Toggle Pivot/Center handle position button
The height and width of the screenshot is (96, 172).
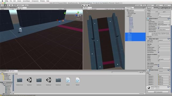point(20,5)
